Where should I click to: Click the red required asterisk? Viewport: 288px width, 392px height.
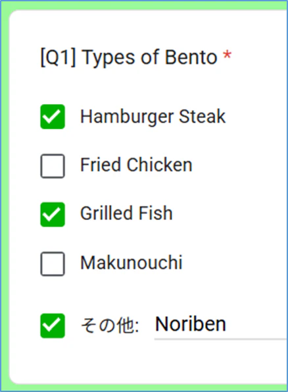(x=227, y=55)
